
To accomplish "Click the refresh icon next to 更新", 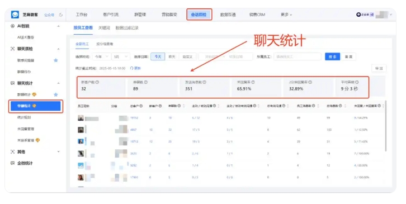I will pyautogui.click(x=131, y=68).
